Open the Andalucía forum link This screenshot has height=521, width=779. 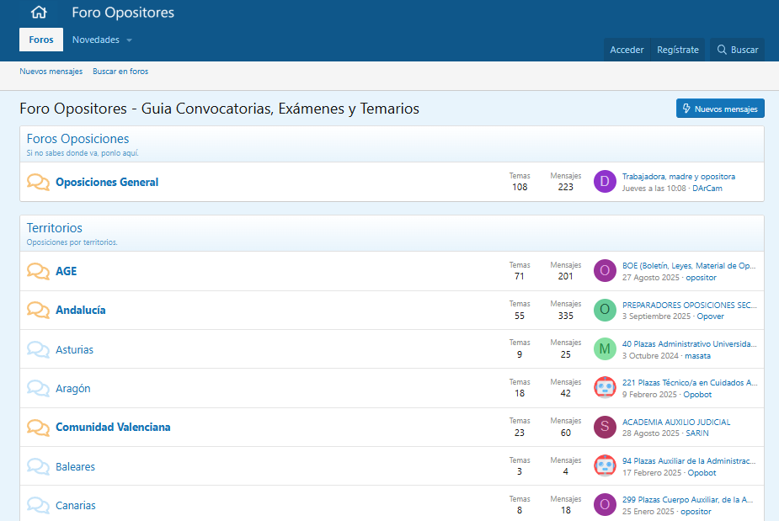coord(81,310)
